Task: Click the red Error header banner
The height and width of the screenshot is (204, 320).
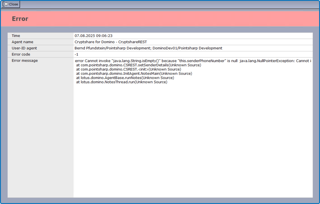Action: pyautogui.click(x=160, y=19)
